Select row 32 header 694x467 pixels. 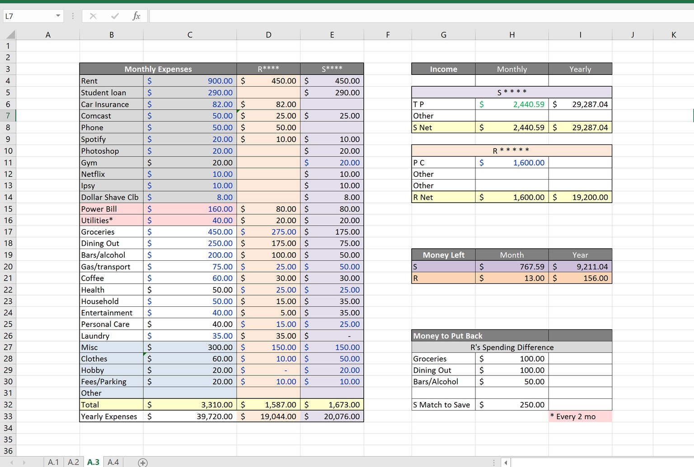click(8, 405)
